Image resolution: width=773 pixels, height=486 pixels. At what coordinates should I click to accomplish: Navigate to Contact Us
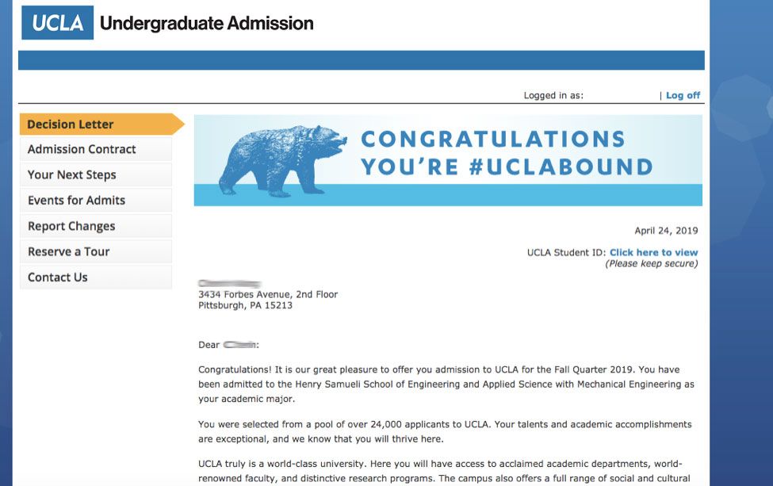click(58, 277)
